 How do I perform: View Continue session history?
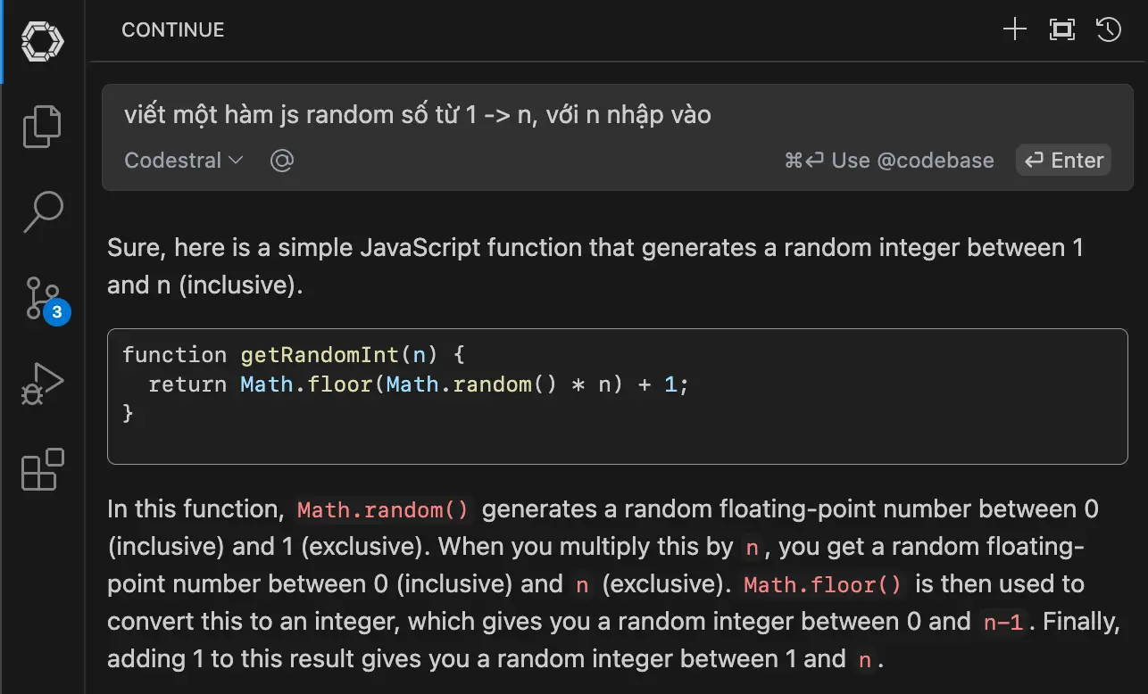click(1108, 29)
